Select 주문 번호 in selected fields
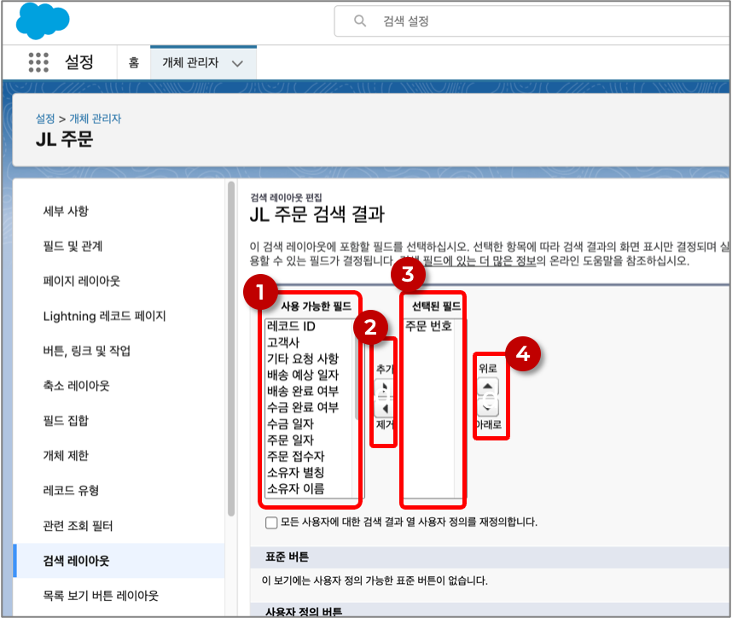The height and width of the screenshot is (618, 732). click(429, 326)
